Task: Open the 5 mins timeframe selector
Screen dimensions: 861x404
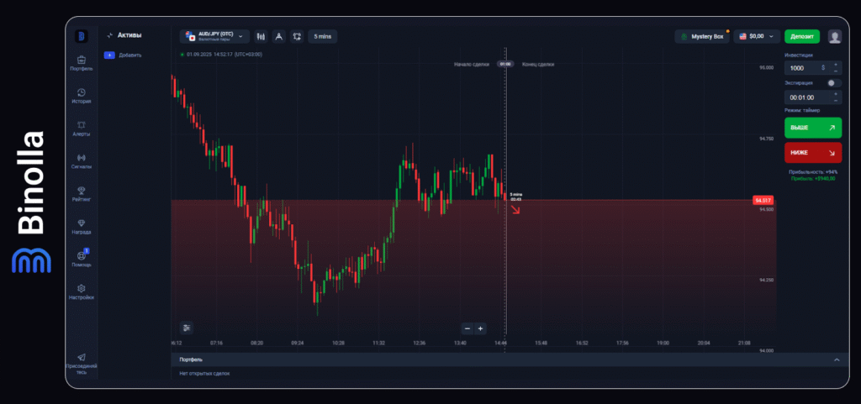Action: (x=322, y=36)
